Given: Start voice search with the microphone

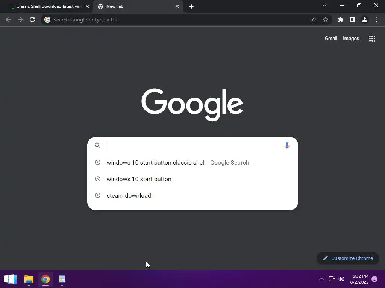Looking at the screenshot, I should click(287, 145).
